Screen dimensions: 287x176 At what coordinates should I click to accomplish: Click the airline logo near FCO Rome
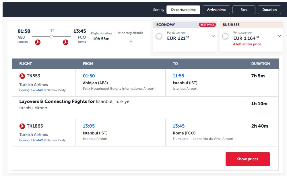[65, 42]
